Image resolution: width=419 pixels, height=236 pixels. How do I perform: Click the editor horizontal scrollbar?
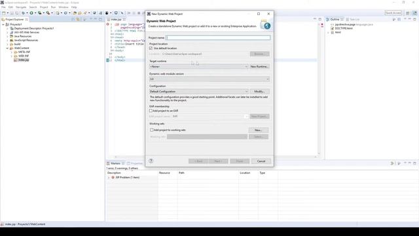tap(215, 157)
